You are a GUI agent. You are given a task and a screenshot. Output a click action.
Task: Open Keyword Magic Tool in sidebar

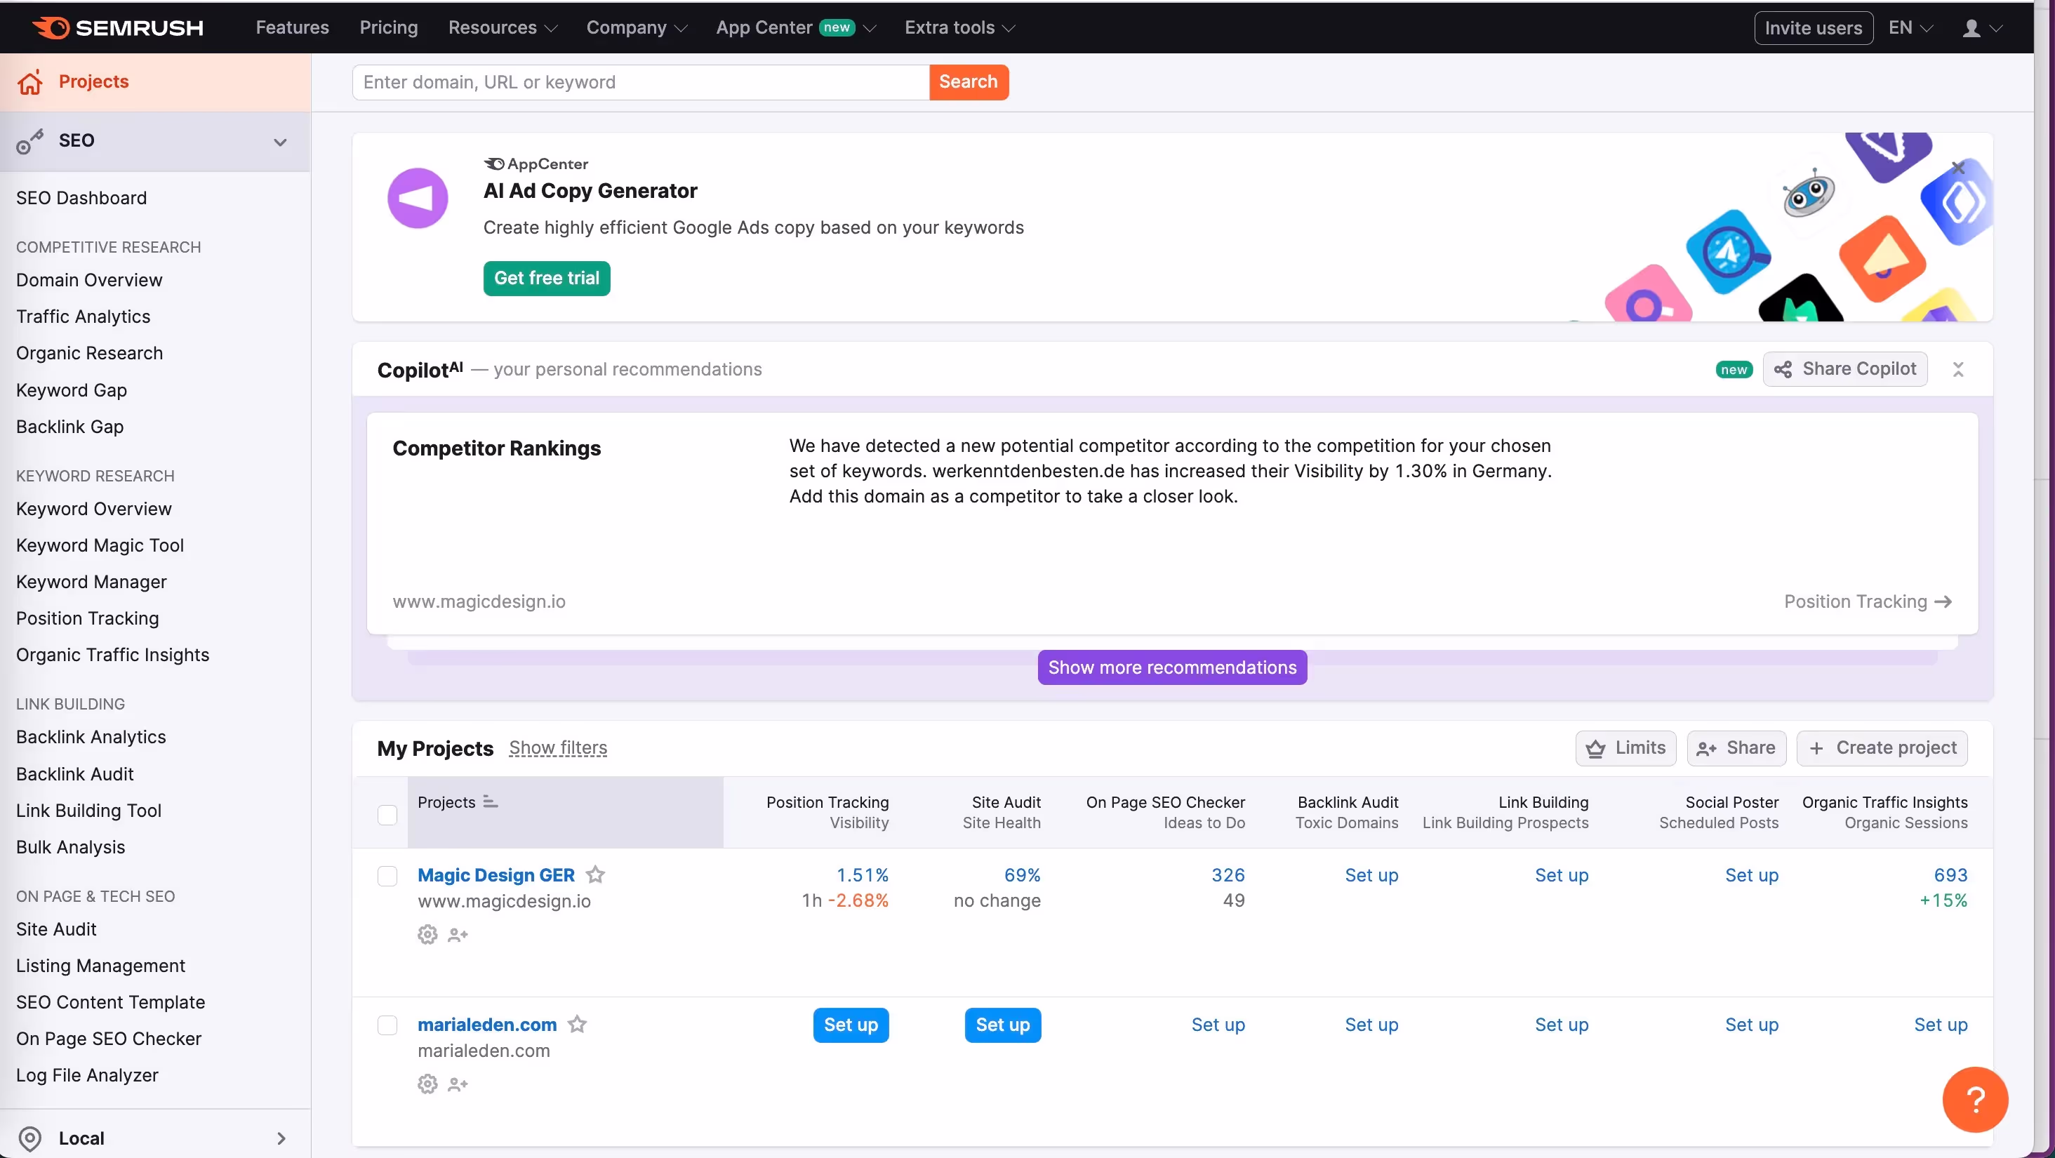tap(100, 545)
